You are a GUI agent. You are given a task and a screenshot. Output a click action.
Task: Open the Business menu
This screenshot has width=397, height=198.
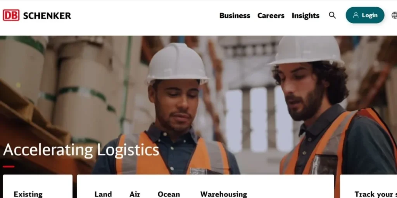pyautogui.click(x=235, y=15)
